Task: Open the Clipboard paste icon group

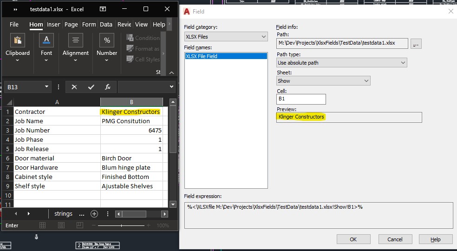Action: [18, 40]
